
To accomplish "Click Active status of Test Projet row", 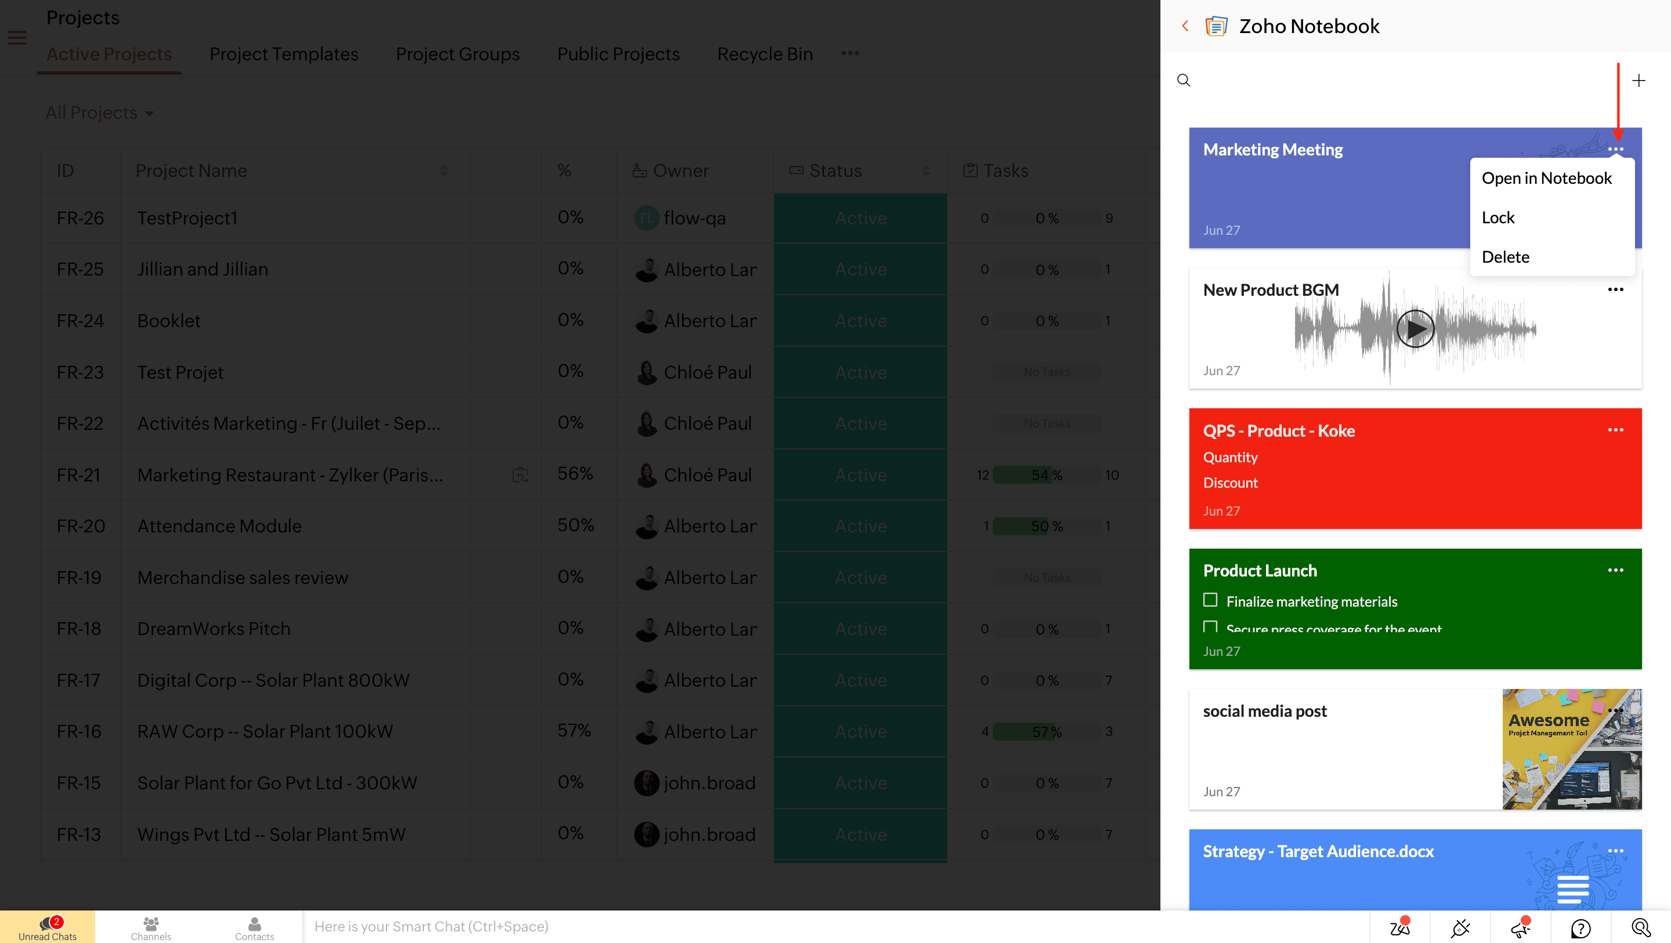I will (860, 372).
